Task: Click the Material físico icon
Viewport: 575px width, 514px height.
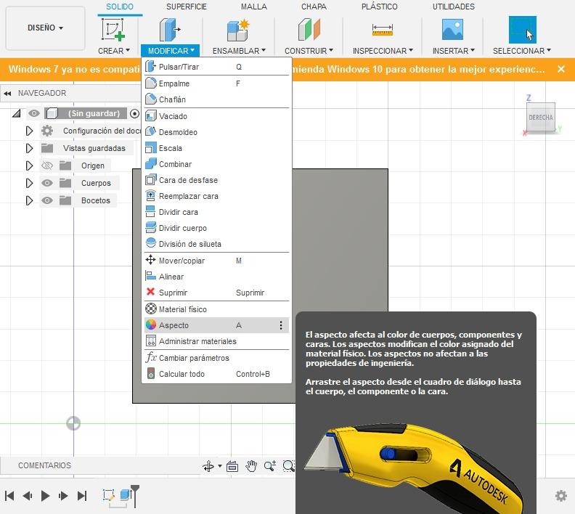Action: (151, 309)
